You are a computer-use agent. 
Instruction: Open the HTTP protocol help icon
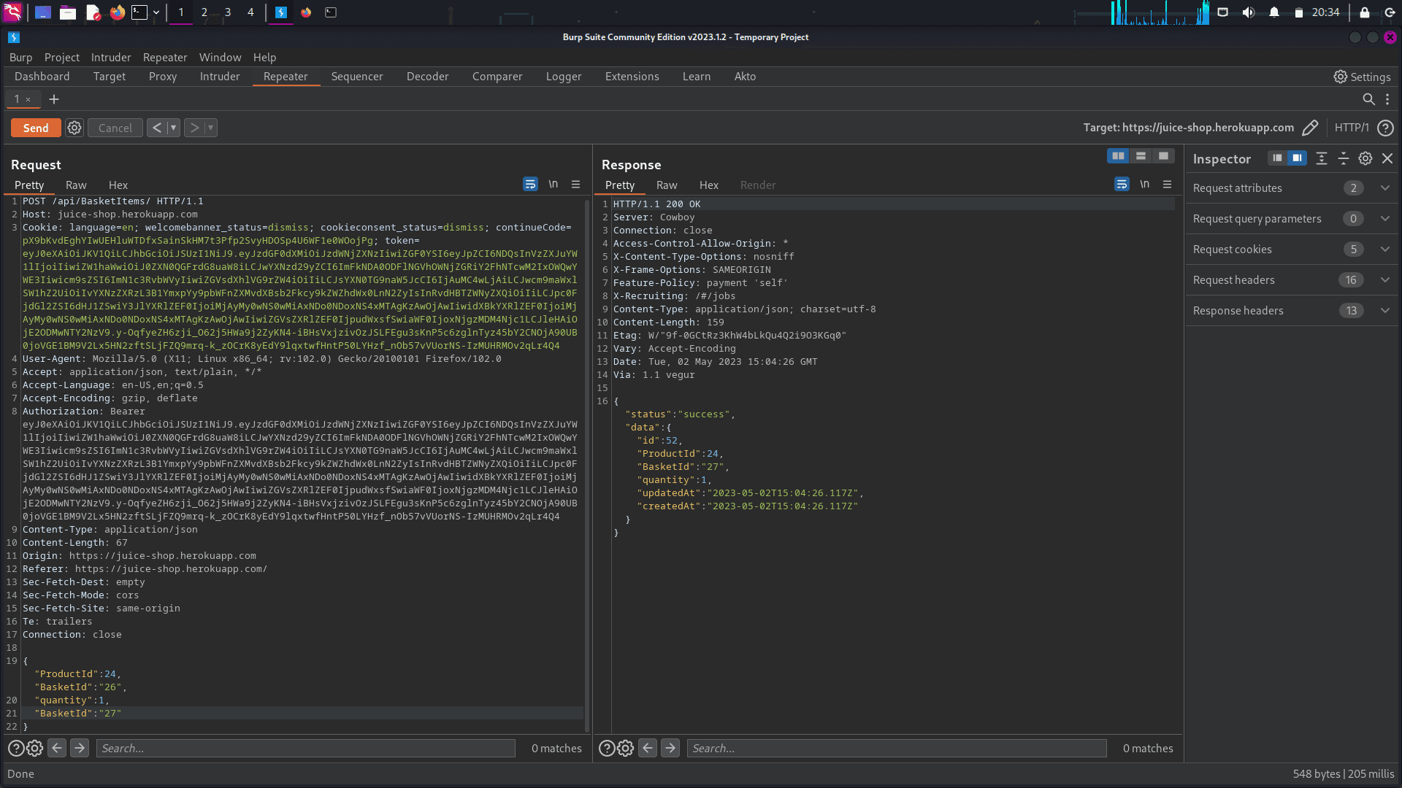[x=1385, y=128]
